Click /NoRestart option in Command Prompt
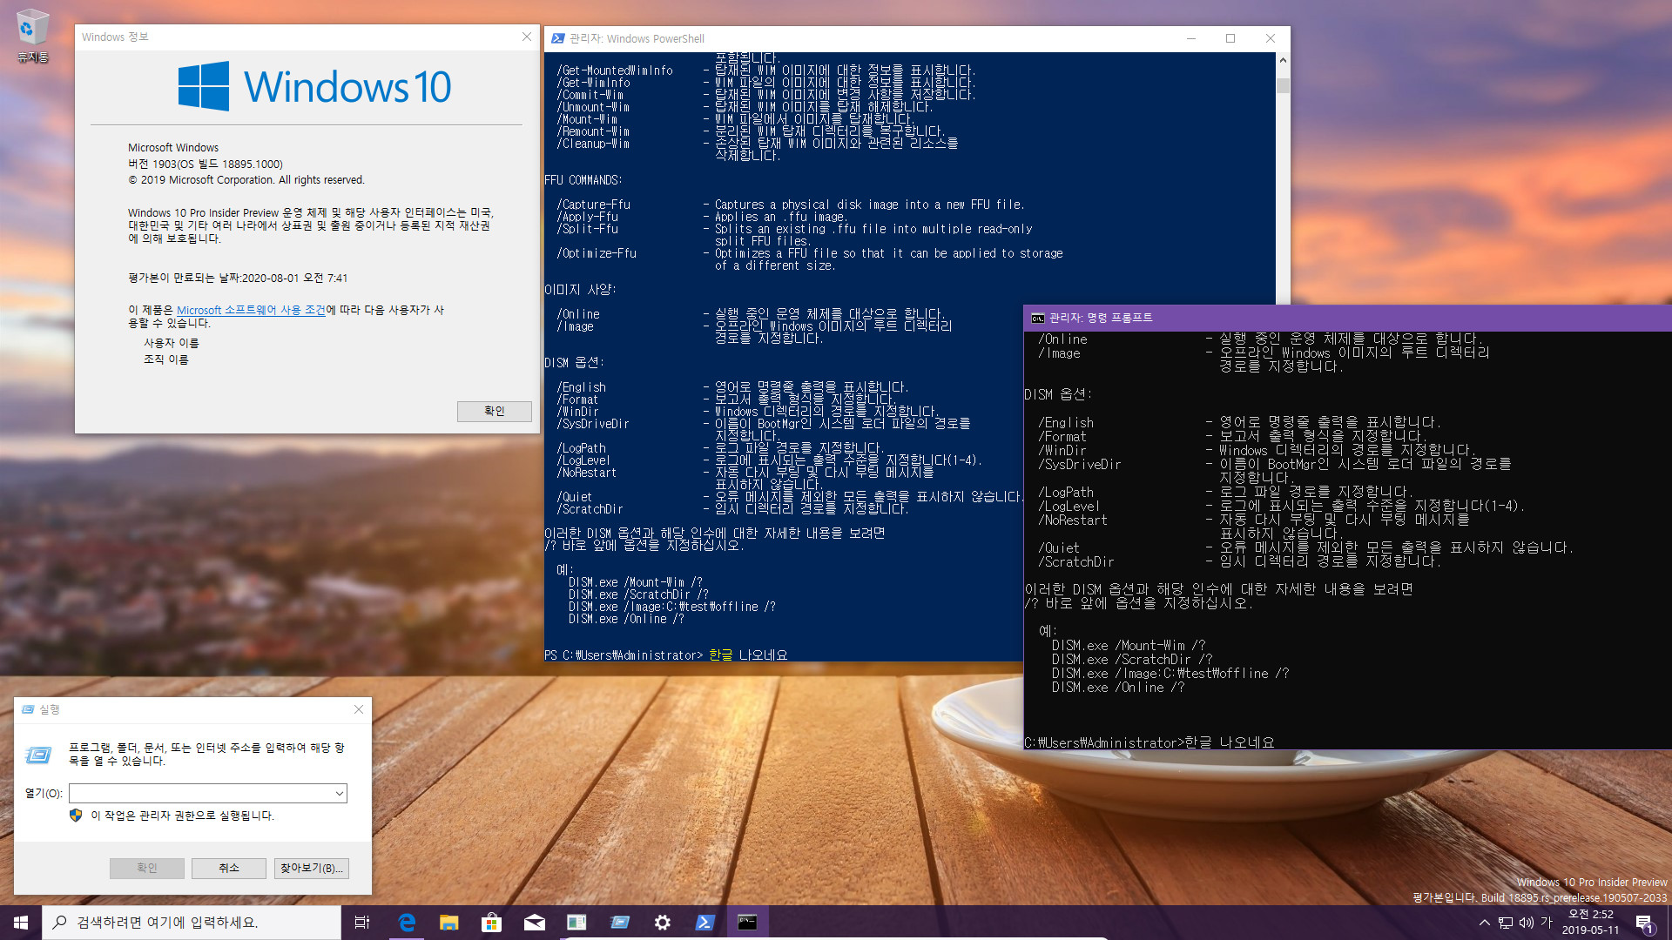This screenshot has height=940, width=1672. pyautogui.click(x=1073, y=520)
